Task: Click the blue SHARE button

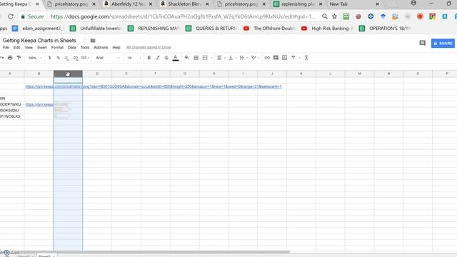Action: point(443,43)
